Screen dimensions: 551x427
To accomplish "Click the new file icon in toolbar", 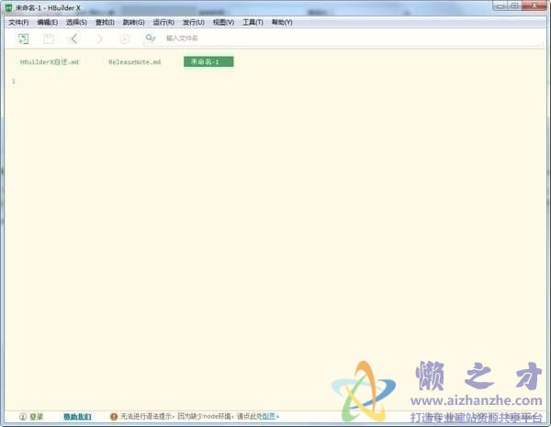I will pos(23,39).
